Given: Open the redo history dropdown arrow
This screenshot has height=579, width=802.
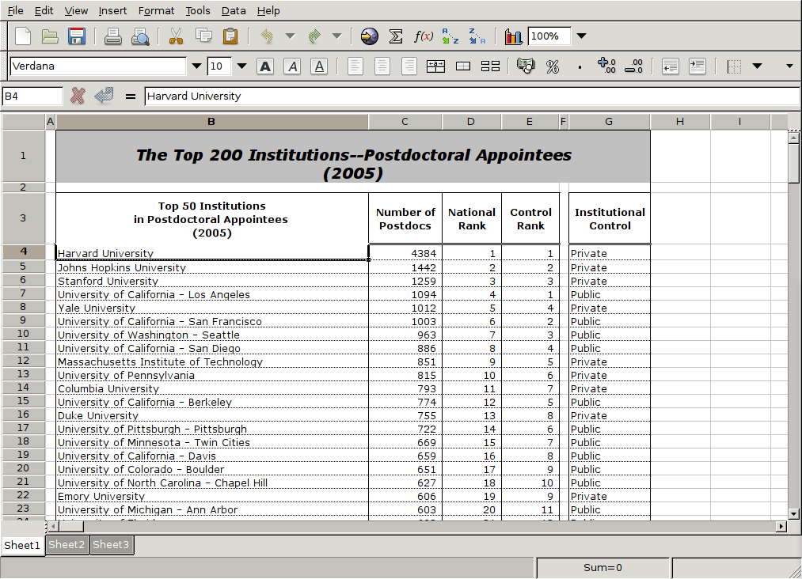Looking at the screenshot, I should [336, 36].
